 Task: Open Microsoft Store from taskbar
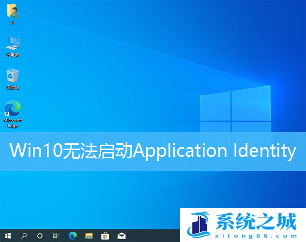105,236
